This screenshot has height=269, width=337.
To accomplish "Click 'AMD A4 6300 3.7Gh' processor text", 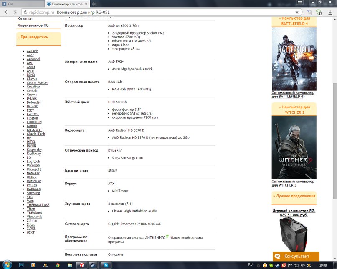I will 123,25.
